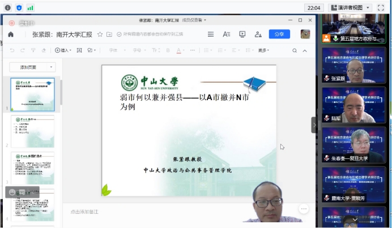Star the document as a favorite
The image size is (392, 228).
point(100,34)
